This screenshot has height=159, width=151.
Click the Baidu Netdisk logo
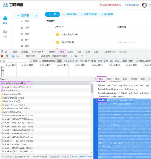point(13,5)
